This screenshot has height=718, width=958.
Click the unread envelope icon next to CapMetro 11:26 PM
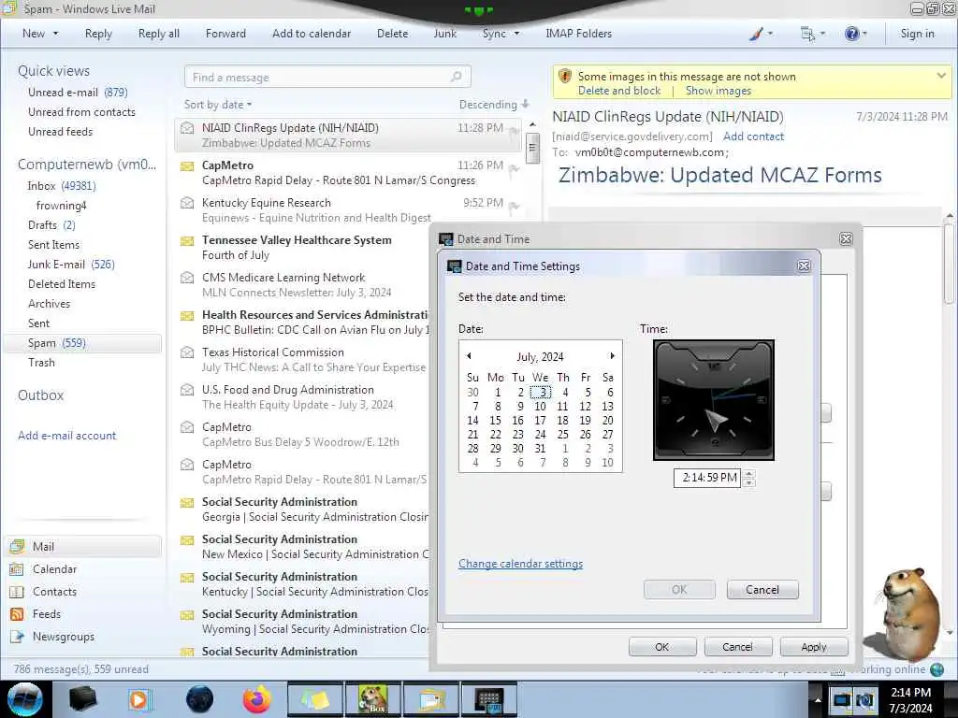187,166
